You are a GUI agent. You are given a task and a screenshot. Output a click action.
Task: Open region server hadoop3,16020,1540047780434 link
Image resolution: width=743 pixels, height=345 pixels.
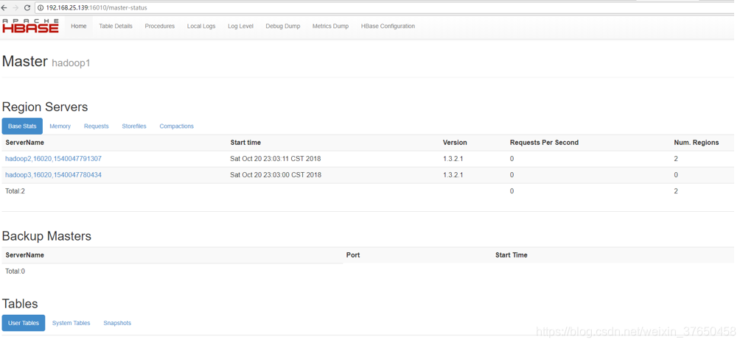click(x=53, y=175)
